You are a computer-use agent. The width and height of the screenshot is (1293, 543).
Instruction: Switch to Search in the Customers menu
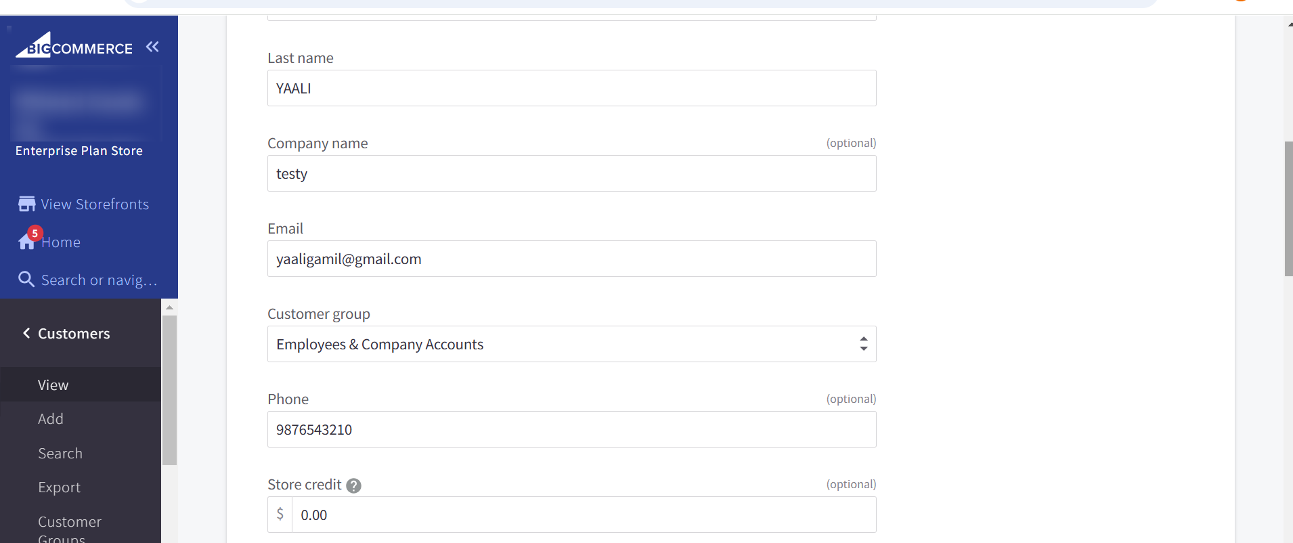(60, 453)
